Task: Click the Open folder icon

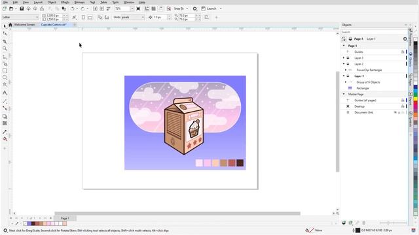Action: tap(11, 8)
